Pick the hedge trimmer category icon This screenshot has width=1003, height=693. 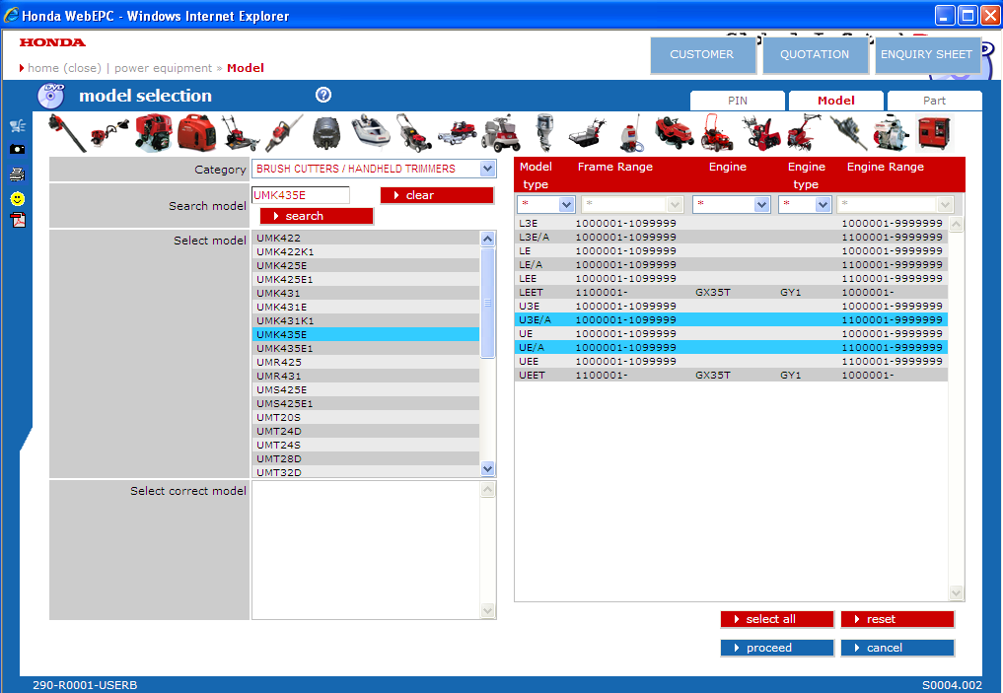(x=283, y=133)
